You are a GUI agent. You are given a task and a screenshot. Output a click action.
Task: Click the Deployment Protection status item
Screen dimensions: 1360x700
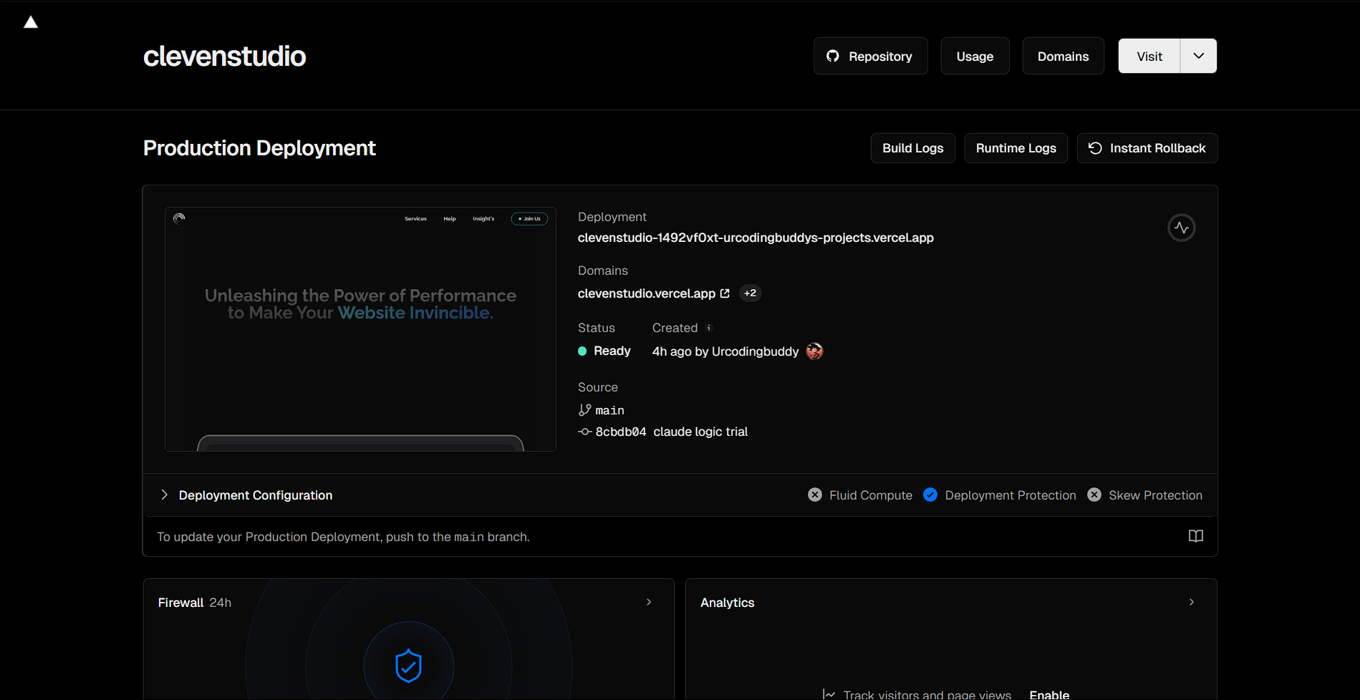pos(1000,495)
